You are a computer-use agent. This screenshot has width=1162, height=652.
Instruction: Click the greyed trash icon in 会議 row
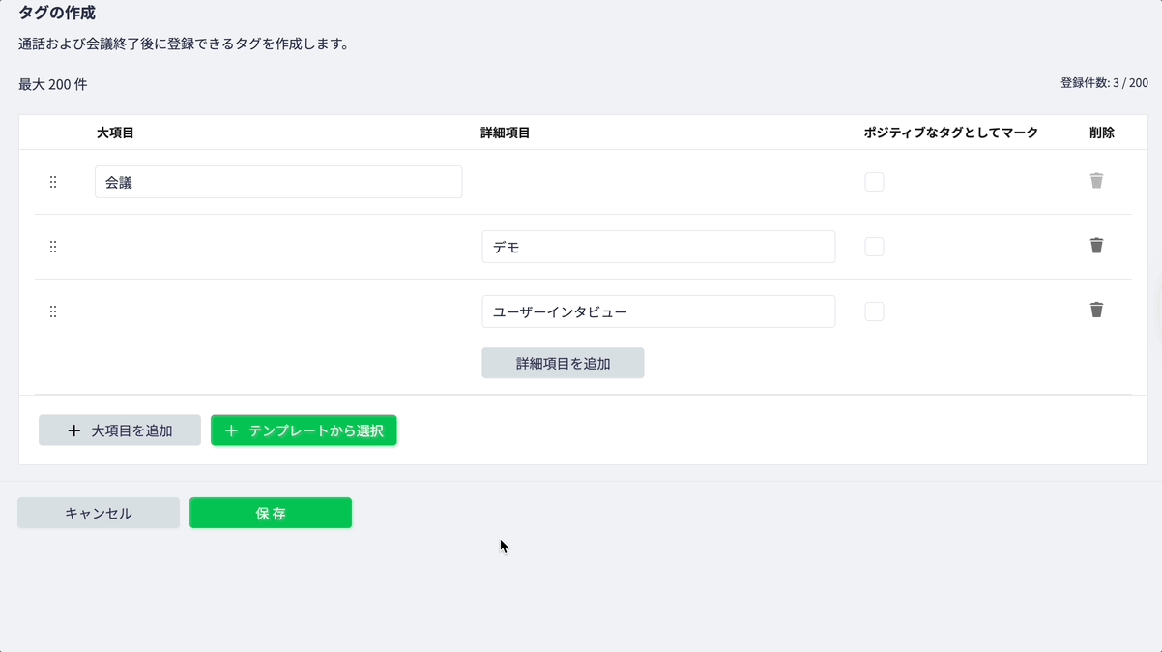coord(1096,181)
